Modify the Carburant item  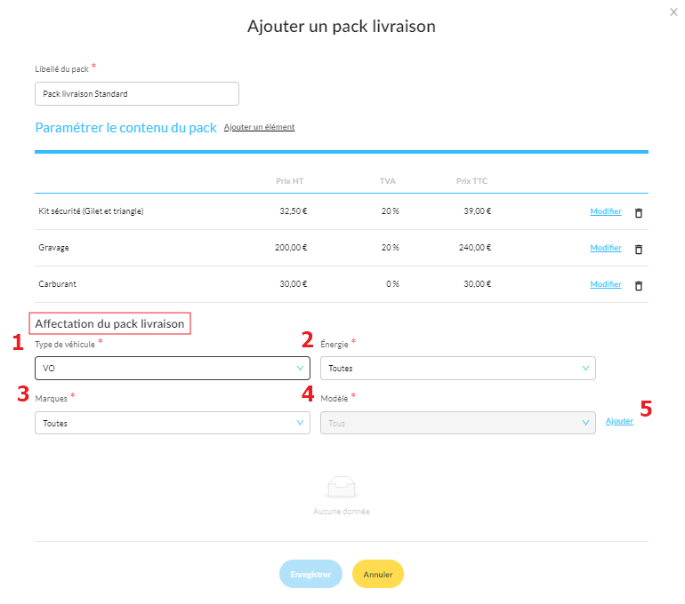[606, 284]
